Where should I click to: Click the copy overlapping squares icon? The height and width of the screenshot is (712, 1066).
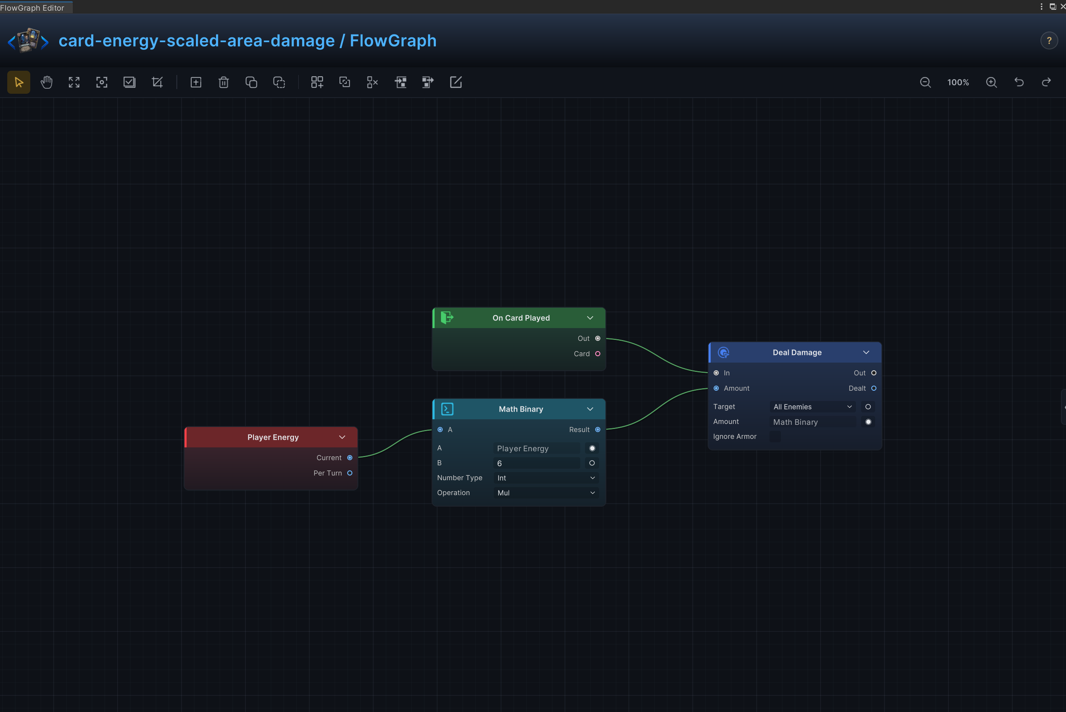[x=251, y=82]
